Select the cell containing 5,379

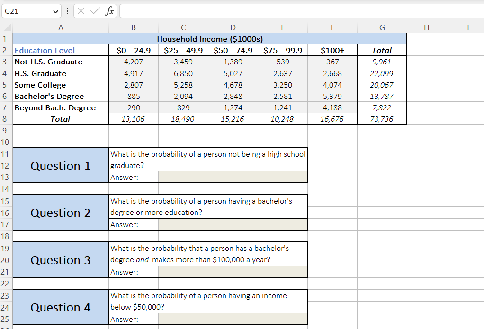click(x=332, y=96)
